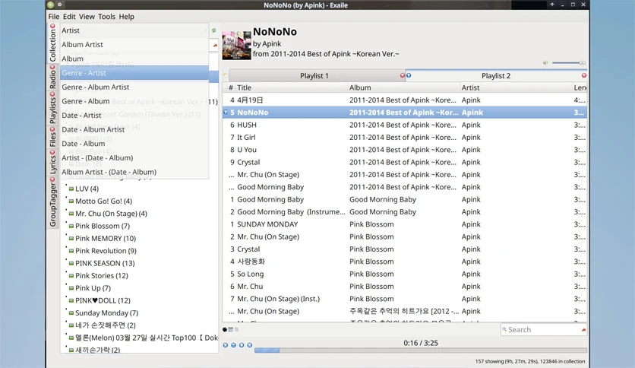Close the Playlist 1 tab
635x368 pixels.
coord(402,75)
